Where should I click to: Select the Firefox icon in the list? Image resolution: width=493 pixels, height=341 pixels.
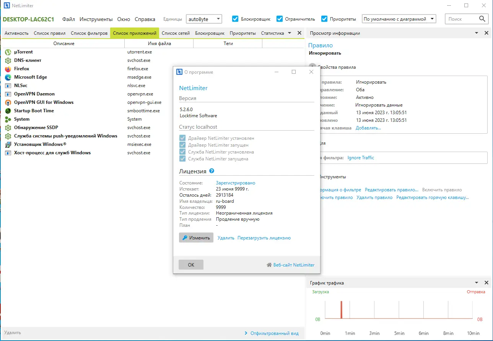pyautogui.click(x=8, y=69)
